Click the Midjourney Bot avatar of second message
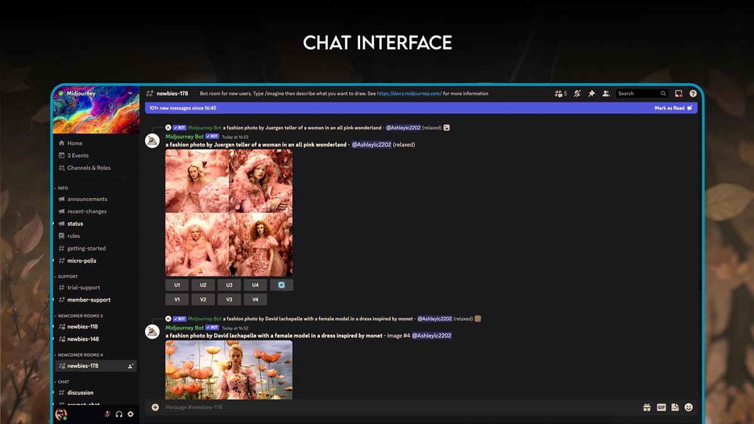The image size is (754, 424). [x=152, y=331]
